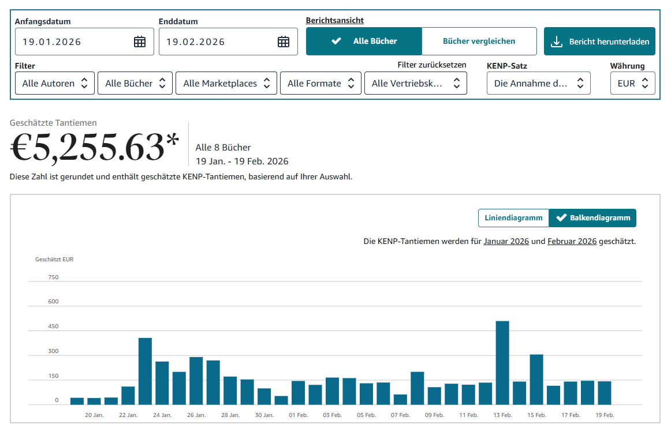671x432 pixels.
Task: Click the 750 y-axis value
Action: (x=54, y=277)
